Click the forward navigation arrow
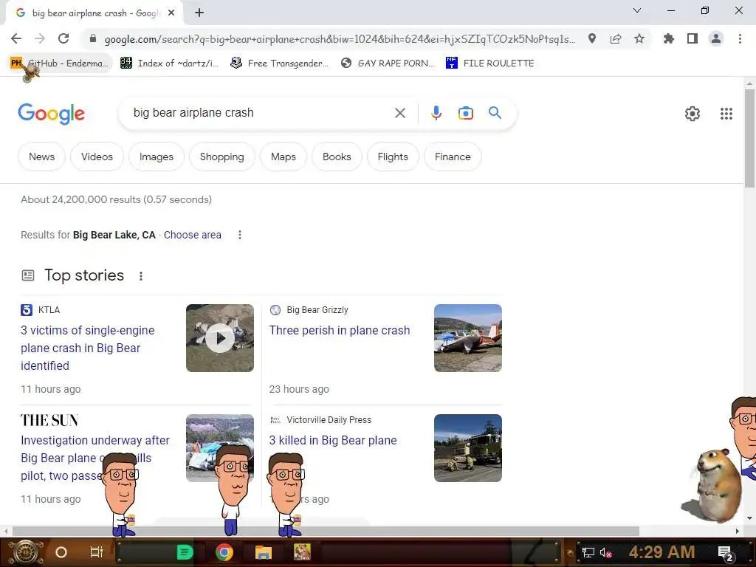 [x=40, y=38]
